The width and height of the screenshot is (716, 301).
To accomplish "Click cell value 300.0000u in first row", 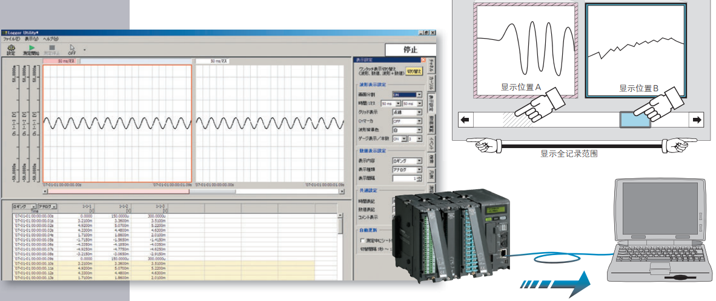I will point(156,215).
